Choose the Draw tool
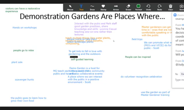Viewport: 184px width, 110px height. 92,8
